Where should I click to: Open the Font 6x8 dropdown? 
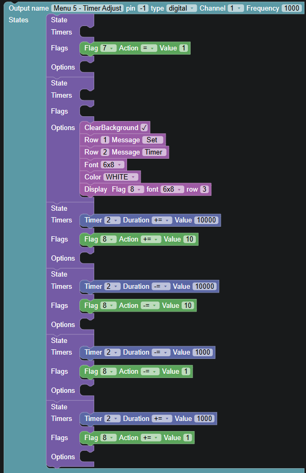113,165
